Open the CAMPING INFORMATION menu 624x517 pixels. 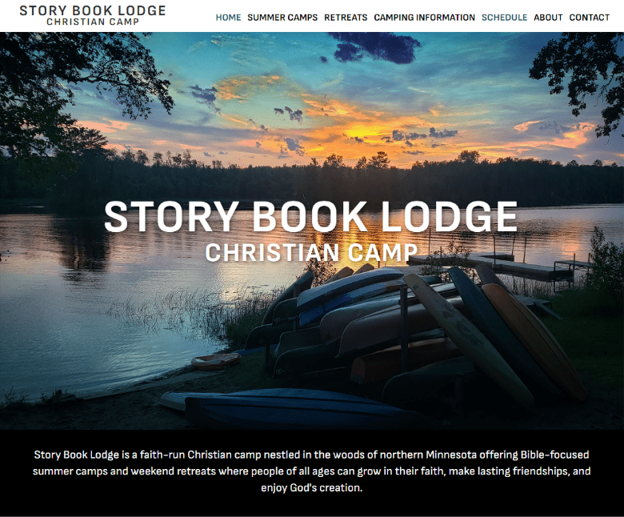[424, 18]
